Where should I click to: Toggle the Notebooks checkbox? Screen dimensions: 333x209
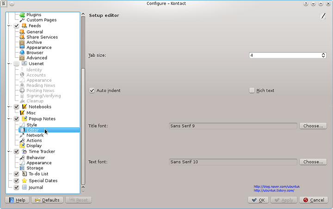[16, 107]
